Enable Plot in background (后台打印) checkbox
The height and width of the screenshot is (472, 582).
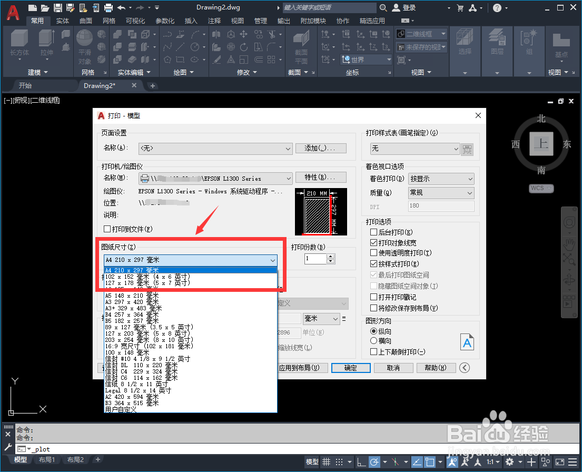point(374,232)
